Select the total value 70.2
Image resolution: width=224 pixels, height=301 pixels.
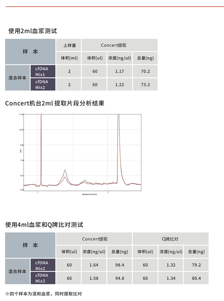pyautogui.click(x=145, y=71)
